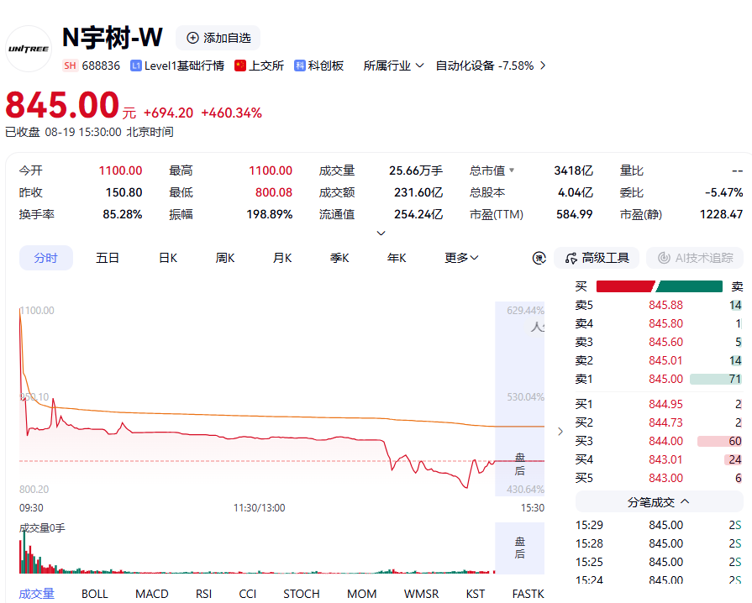This screenshot has height=603, width=752.
Task: Click the 买1 price 844.95
Action: pos(665,404)
